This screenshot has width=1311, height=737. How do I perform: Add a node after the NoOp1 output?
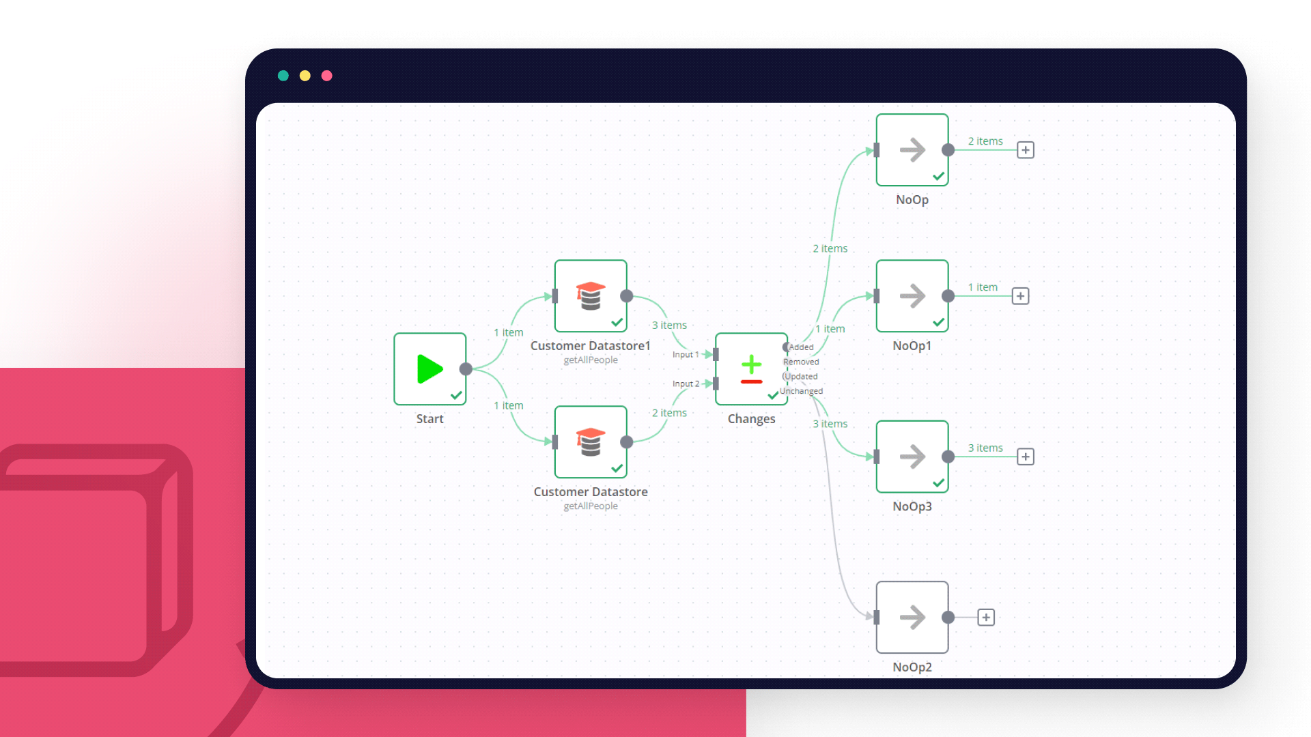point(1020,296)
